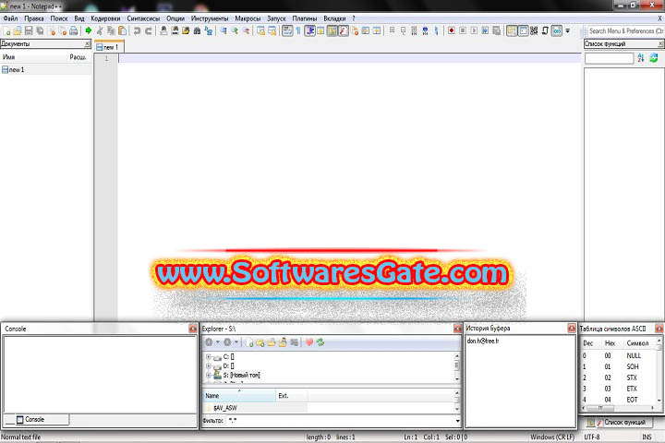Image resolution: width=665 pixels, height=443 pixels.
Task: Click the green arrow toolbar icon
Action: click(x=89, y=30)
